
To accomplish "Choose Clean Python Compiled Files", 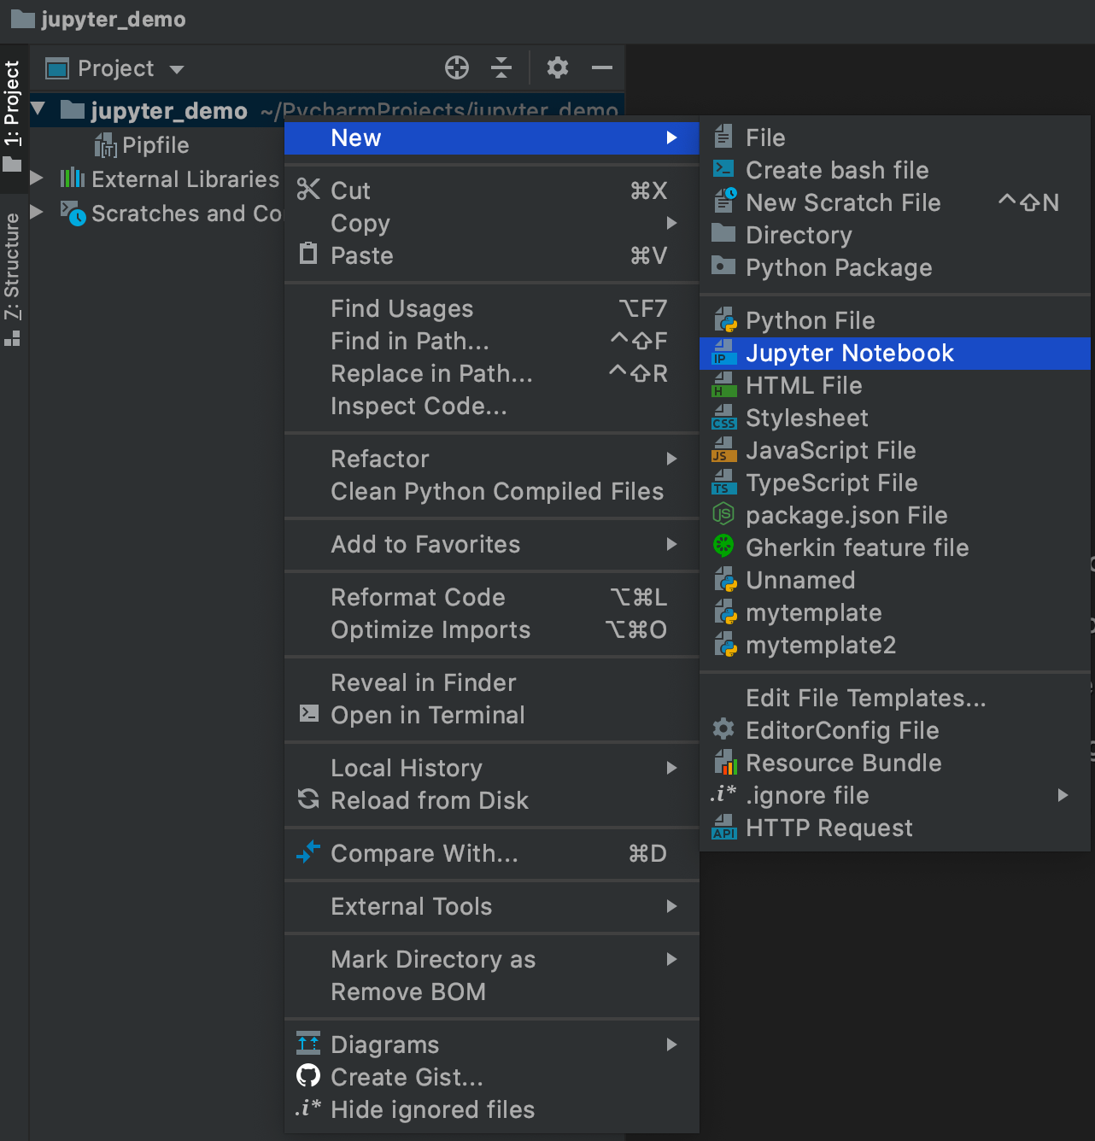I will point(492,491).
